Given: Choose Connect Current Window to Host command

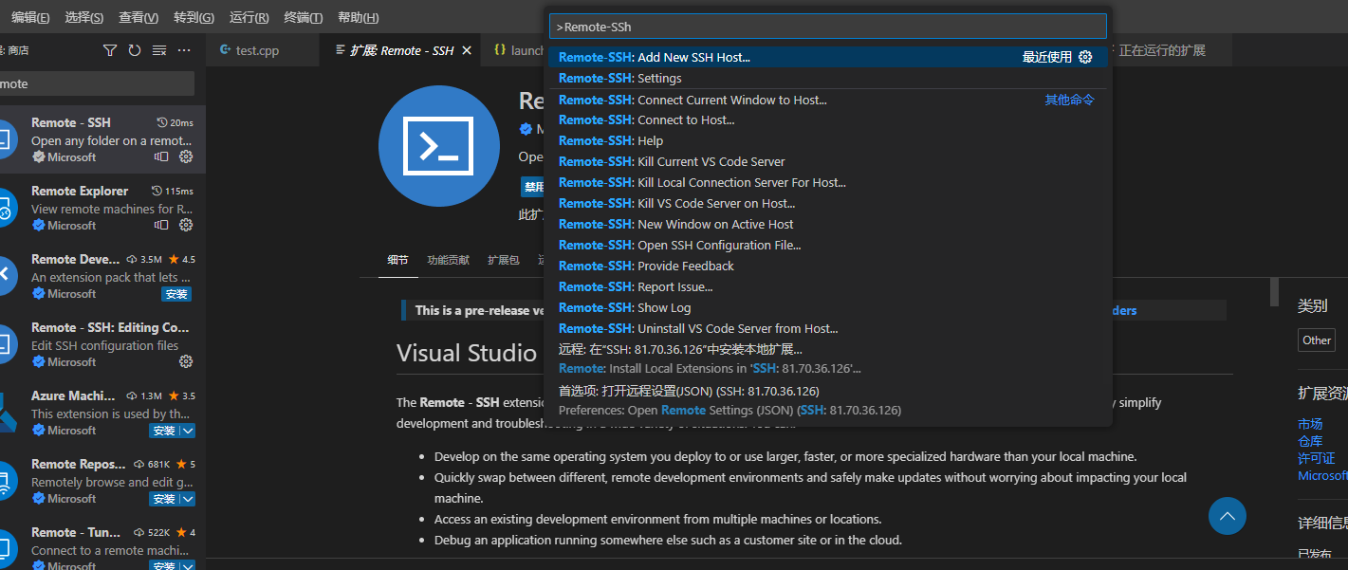Looking at the screenshot, I should coord(827,100).
